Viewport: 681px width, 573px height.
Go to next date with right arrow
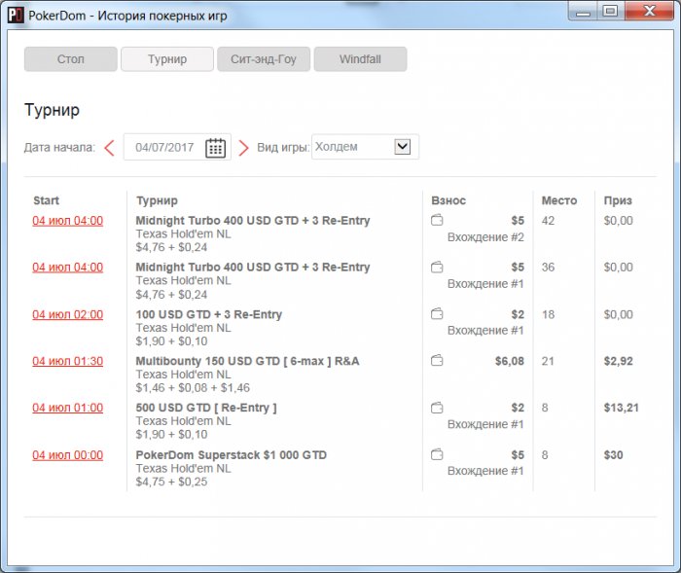pyautogui.click(x=243, y=148)
